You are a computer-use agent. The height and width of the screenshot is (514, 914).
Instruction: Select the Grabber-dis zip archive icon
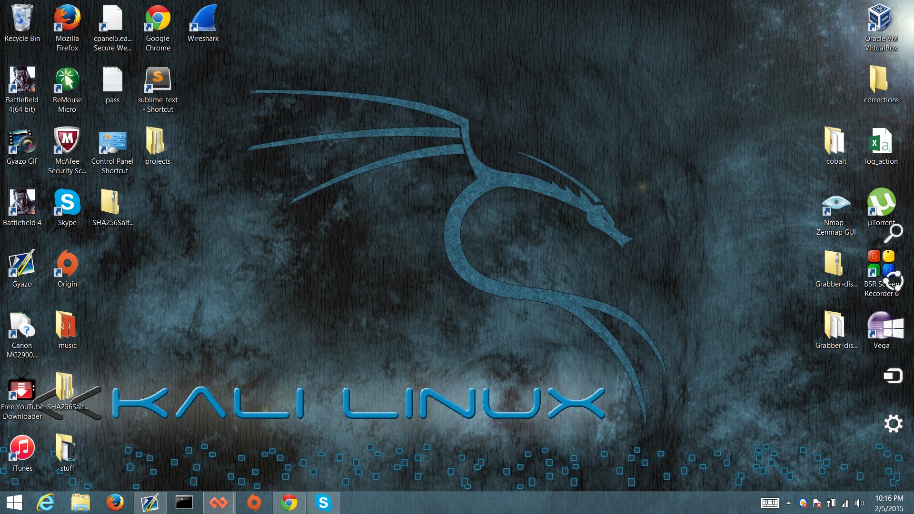tap(836, 269)
